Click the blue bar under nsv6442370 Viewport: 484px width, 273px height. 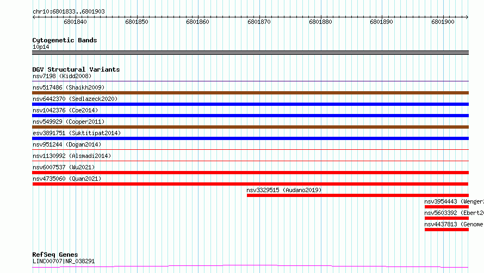coord(250,104)
